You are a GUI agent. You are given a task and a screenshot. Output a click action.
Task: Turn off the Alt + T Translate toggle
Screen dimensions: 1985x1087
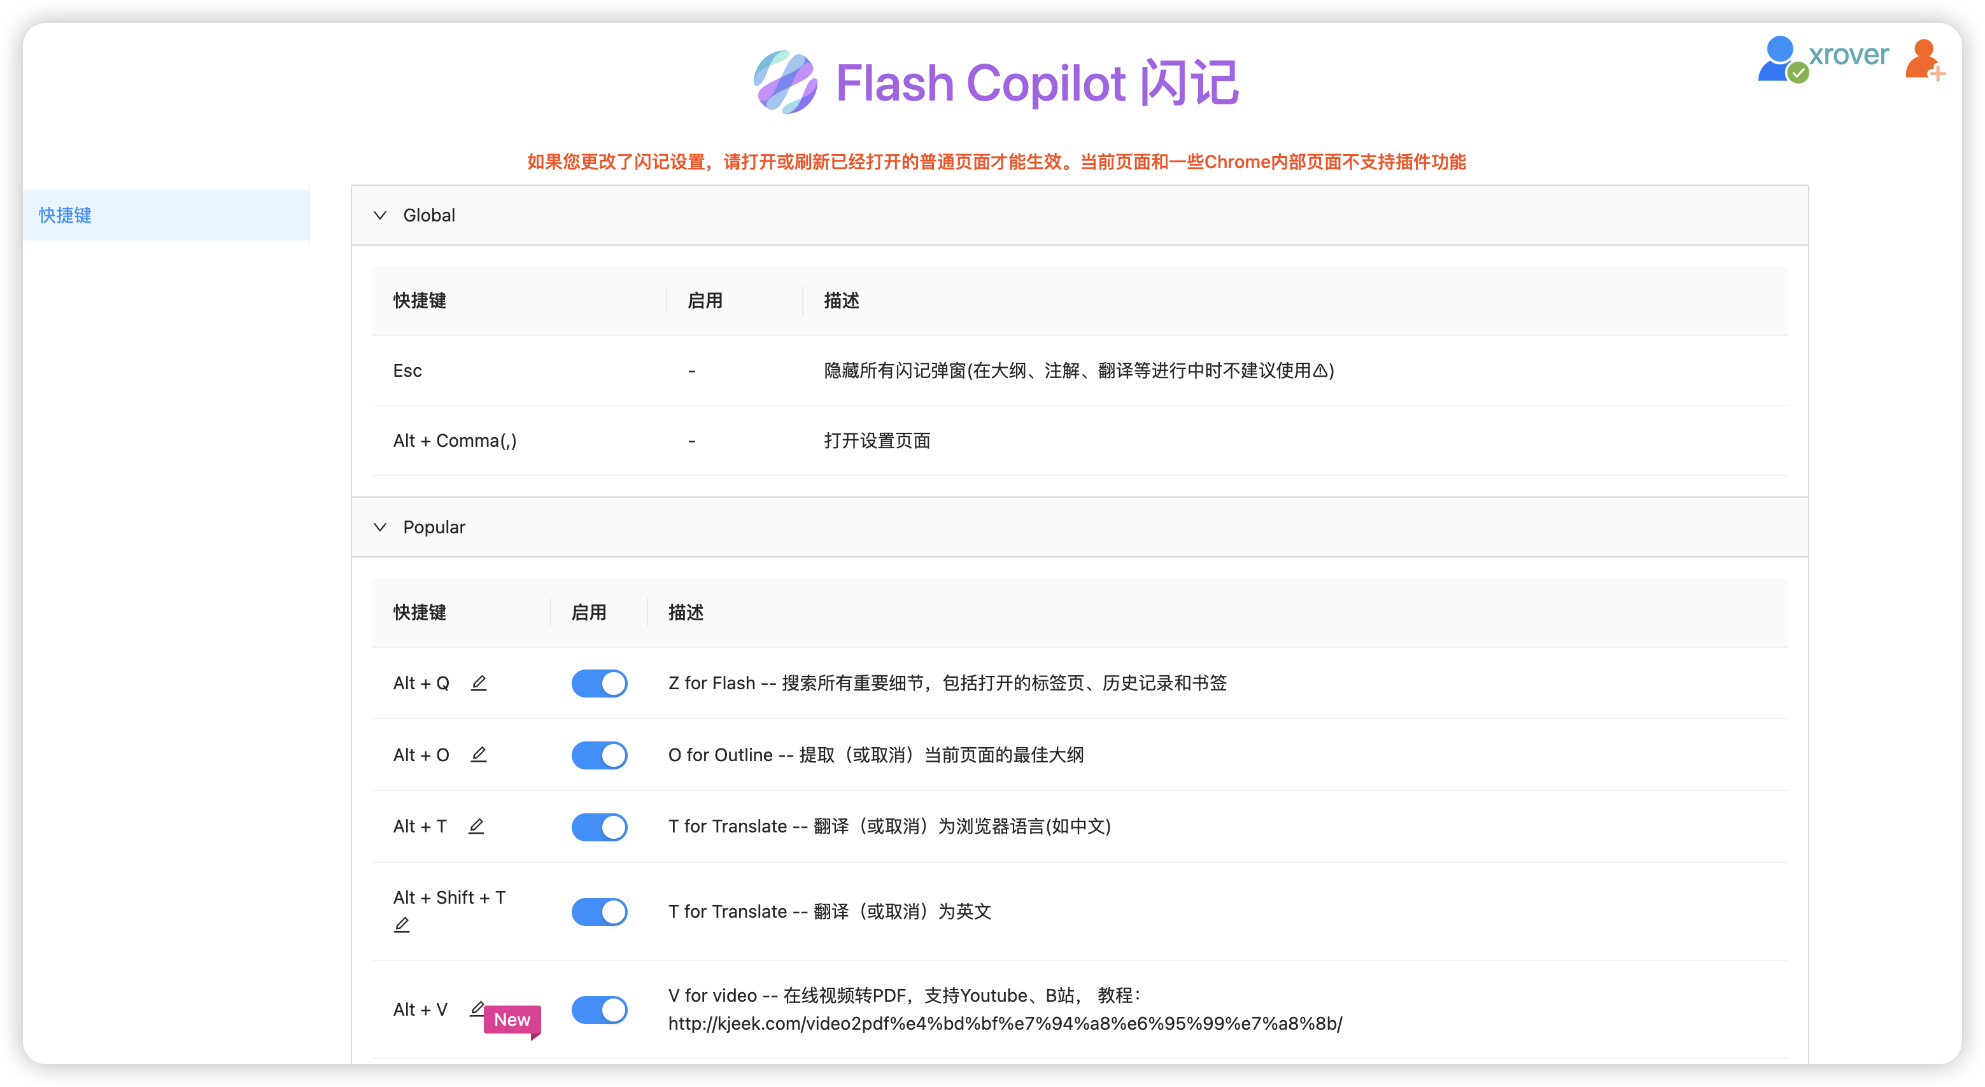(x=598, y=827)
